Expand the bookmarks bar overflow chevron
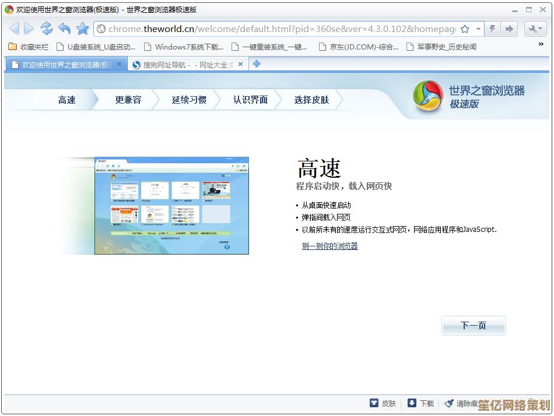The height and width of the screenshot is (416, 554). click(540, 45)
